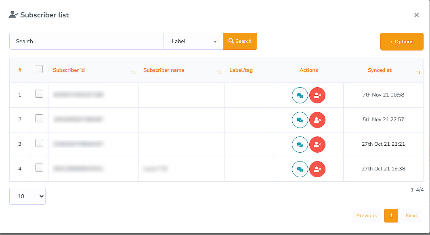Expand the orange Options button
This screenshot has width=430, height=235.
coord(402,42)
